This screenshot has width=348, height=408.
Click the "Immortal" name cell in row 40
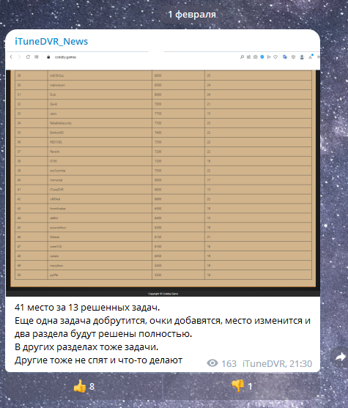pyautogui.click(x=100, y=180)
